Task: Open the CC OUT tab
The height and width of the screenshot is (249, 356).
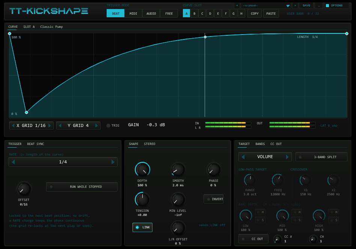Action: [x=276, y=144]
